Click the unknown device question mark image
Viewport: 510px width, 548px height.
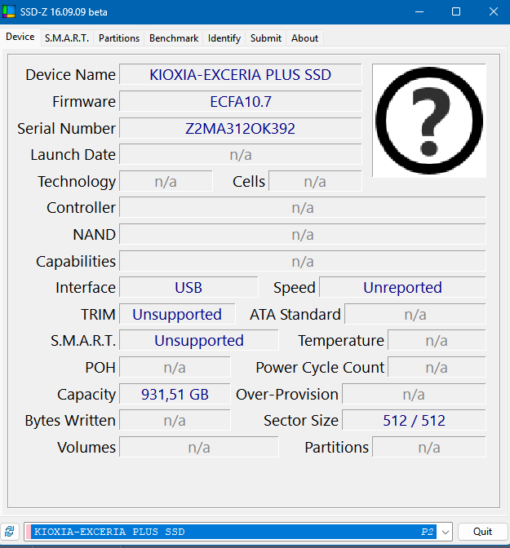coord(429,121)
